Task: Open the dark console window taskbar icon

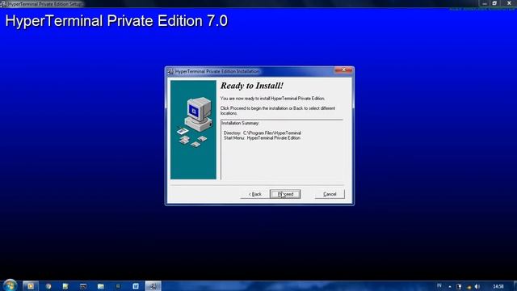Action: 83,286
